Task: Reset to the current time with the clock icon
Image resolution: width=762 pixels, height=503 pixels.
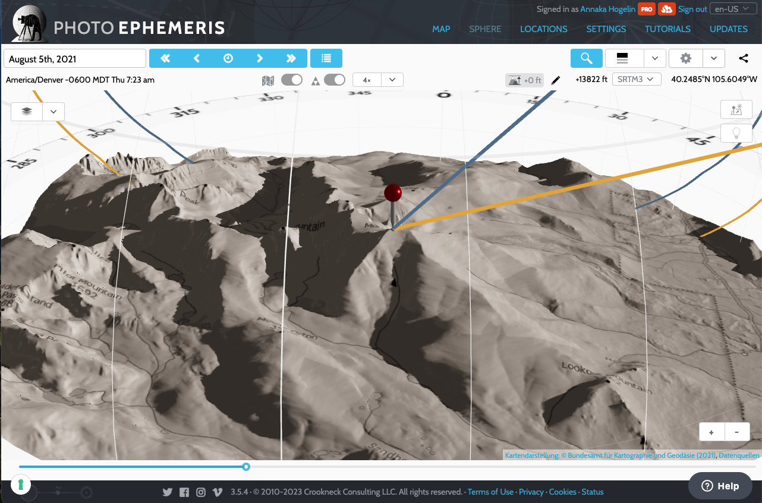Action: click(228, 58)
